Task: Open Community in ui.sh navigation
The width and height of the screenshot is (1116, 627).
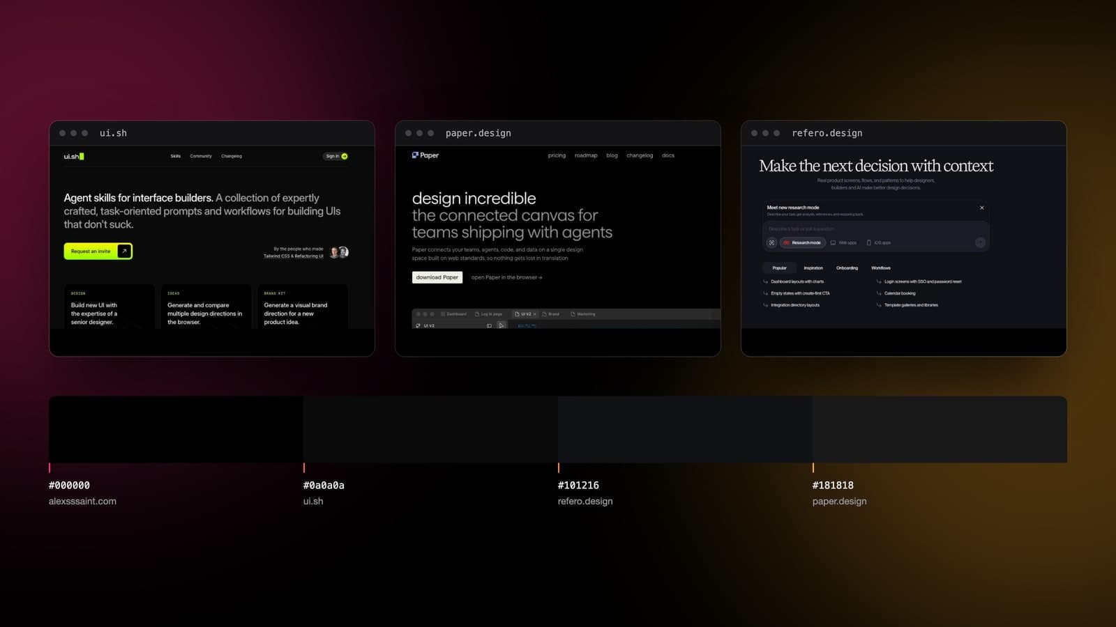Action: pos(201,156)
